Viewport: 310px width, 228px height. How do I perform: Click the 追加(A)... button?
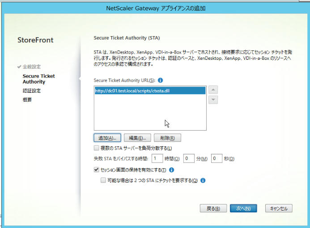pyautogui.click(x=107, y=138)
